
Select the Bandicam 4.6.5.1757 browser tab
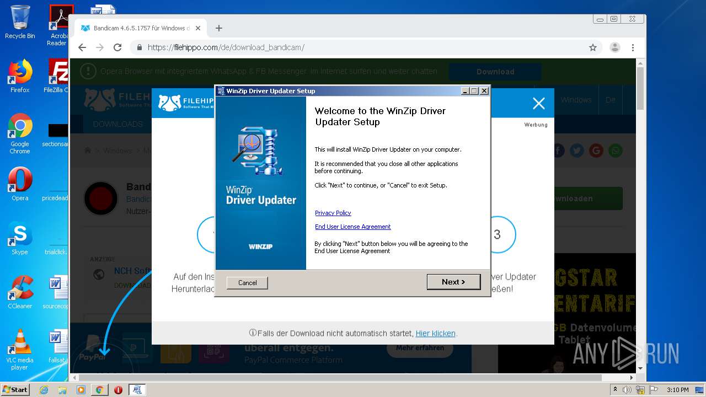140,28
